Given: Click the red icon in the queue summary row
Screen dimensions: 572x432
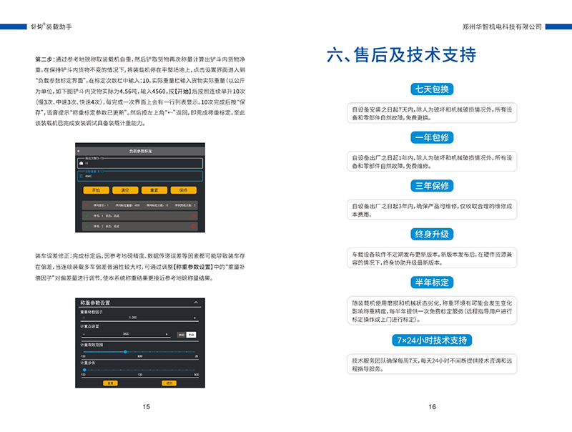Looking at the screenshot, I should (x=87, y=205).
